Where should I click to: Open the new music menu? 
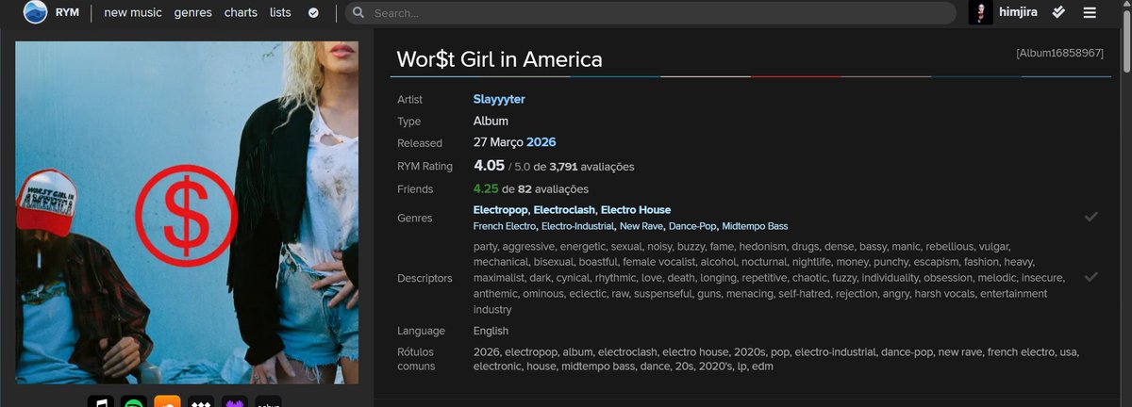tap(133, 13)
